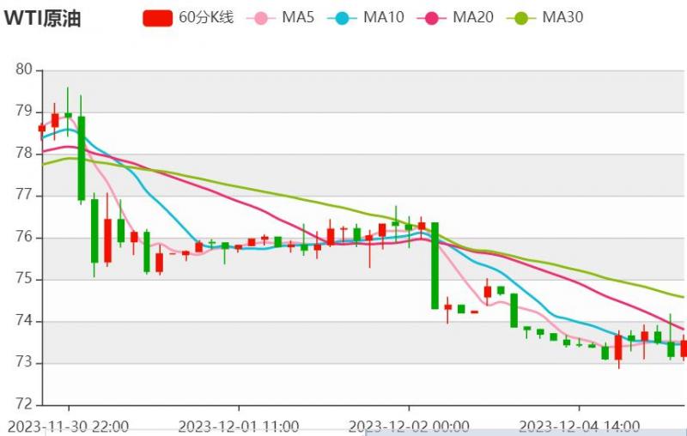Click the 2023-11-30 22:00 axis label
Viewport: 687px width, 436px height.
pos(69,427)
